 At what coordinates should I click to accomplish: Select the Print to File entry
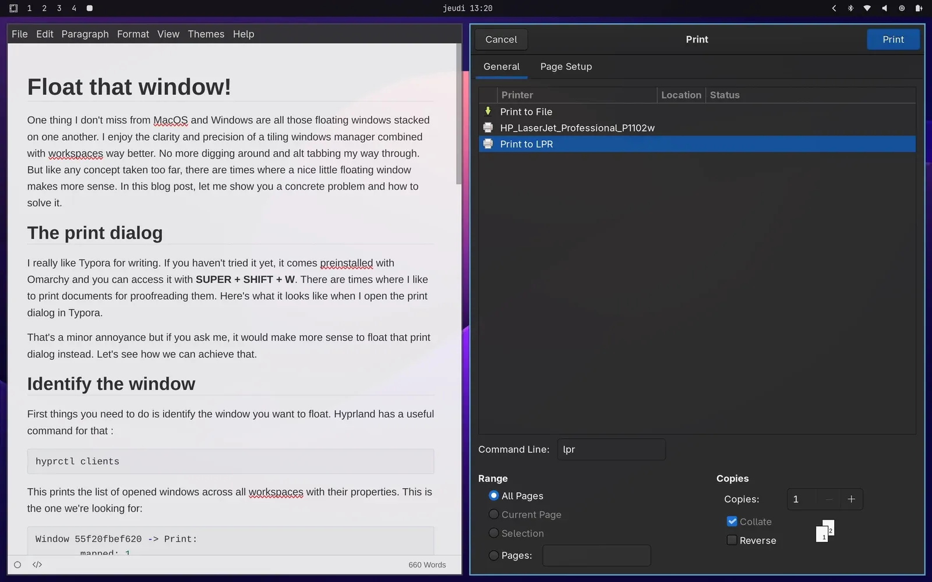(526, 111)
